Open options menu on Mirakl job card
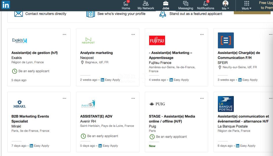Image resolution: width=273 pixels, height=156 pixels. pos(64,98)
